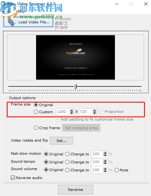Decrease Sound tempo percentage

(105, 163)
